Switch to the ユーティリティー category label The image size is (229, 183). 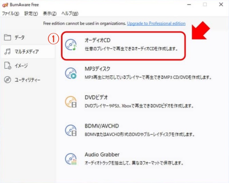[x=27, y=80]
